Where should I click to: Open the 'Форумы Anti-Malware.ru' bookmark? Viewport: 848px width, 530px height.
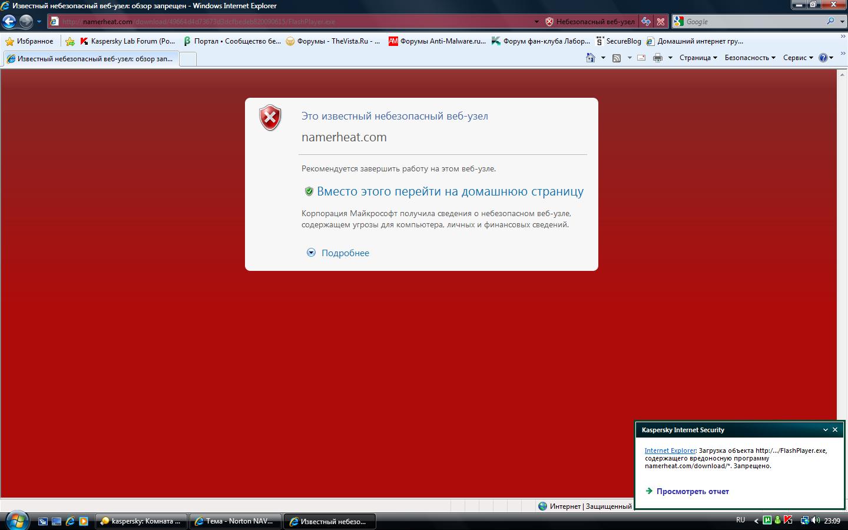pos(437,41)
